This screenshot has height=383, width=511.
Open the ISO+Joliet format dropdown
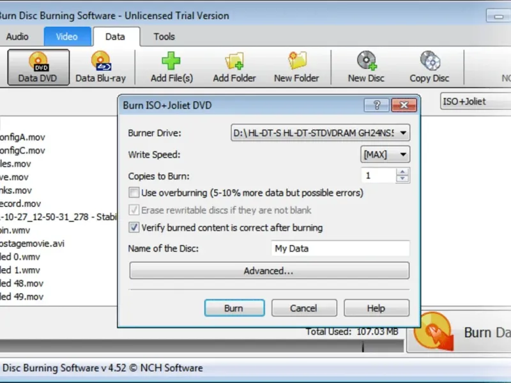pyautogui.click(x=476, y=101)
